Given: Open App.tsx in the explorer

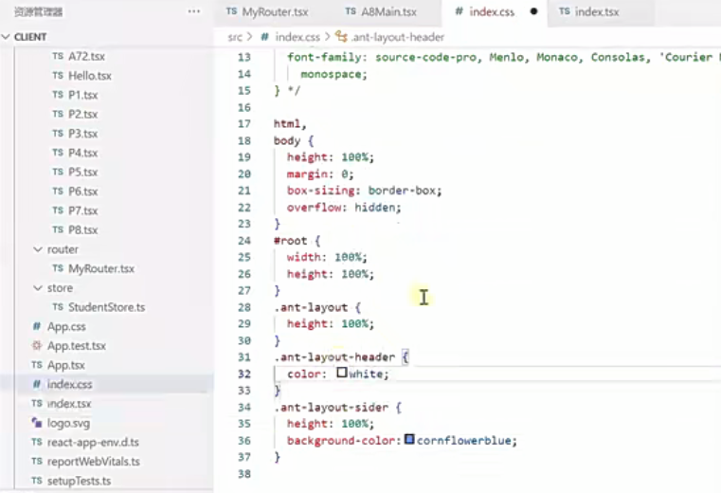Looking at the screenshot, I should pos(65,365).
